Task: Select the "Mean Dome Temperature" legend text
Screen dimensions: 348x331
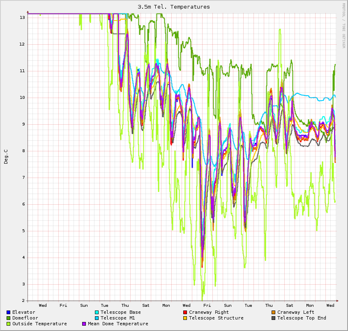Action: 118,324
